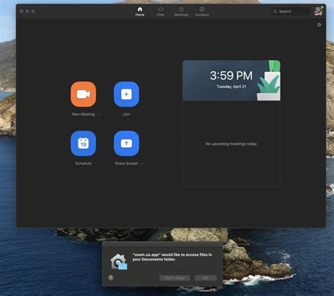Open the Schedule calendar icon
Image resolution: width=334 pixels, height=296 pixels.
click(x=83, y=143)
